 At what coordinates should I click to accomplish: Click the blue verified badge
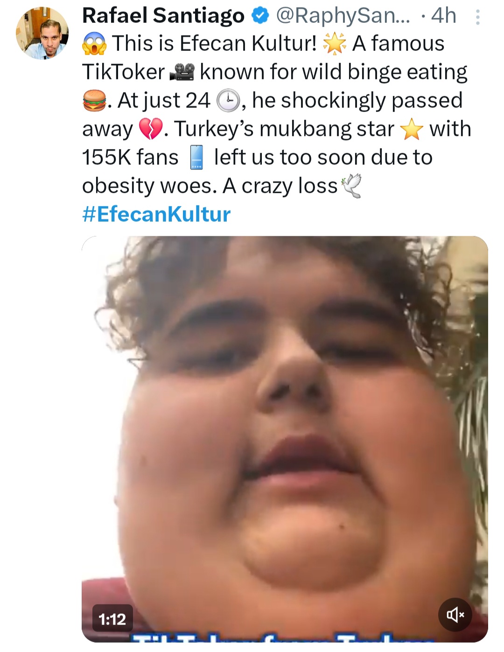(x=260, y=16)
